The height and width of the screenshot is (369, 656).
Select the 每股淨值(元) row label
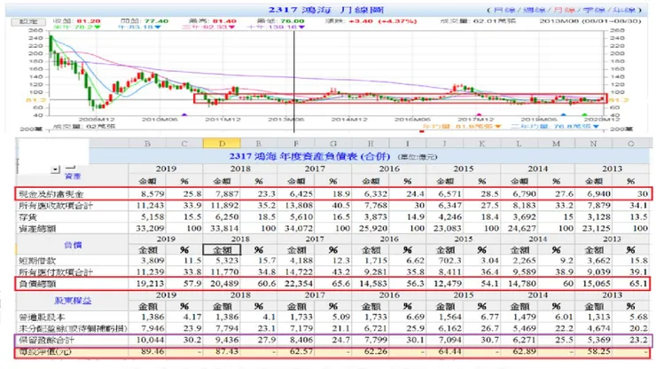tap(45, 351)
